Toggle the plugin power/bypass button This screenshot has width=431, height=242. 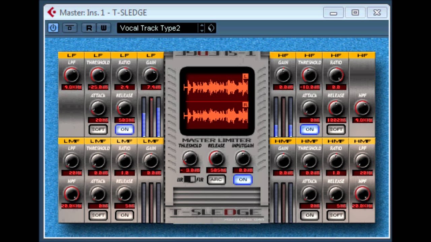click(x=53, y=28)
